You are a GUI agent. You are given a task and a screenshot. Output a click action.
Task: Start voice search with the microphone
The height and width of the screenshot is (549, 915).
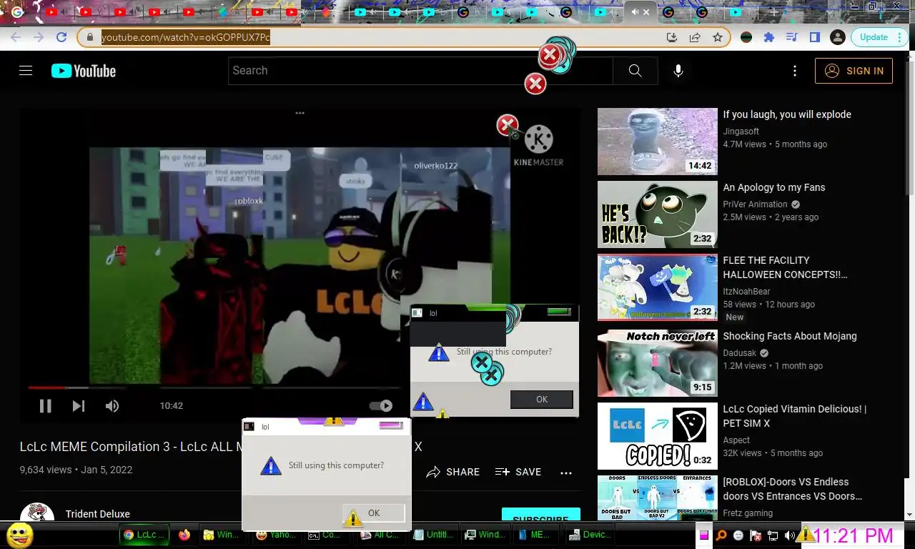[x=678, y=71]
